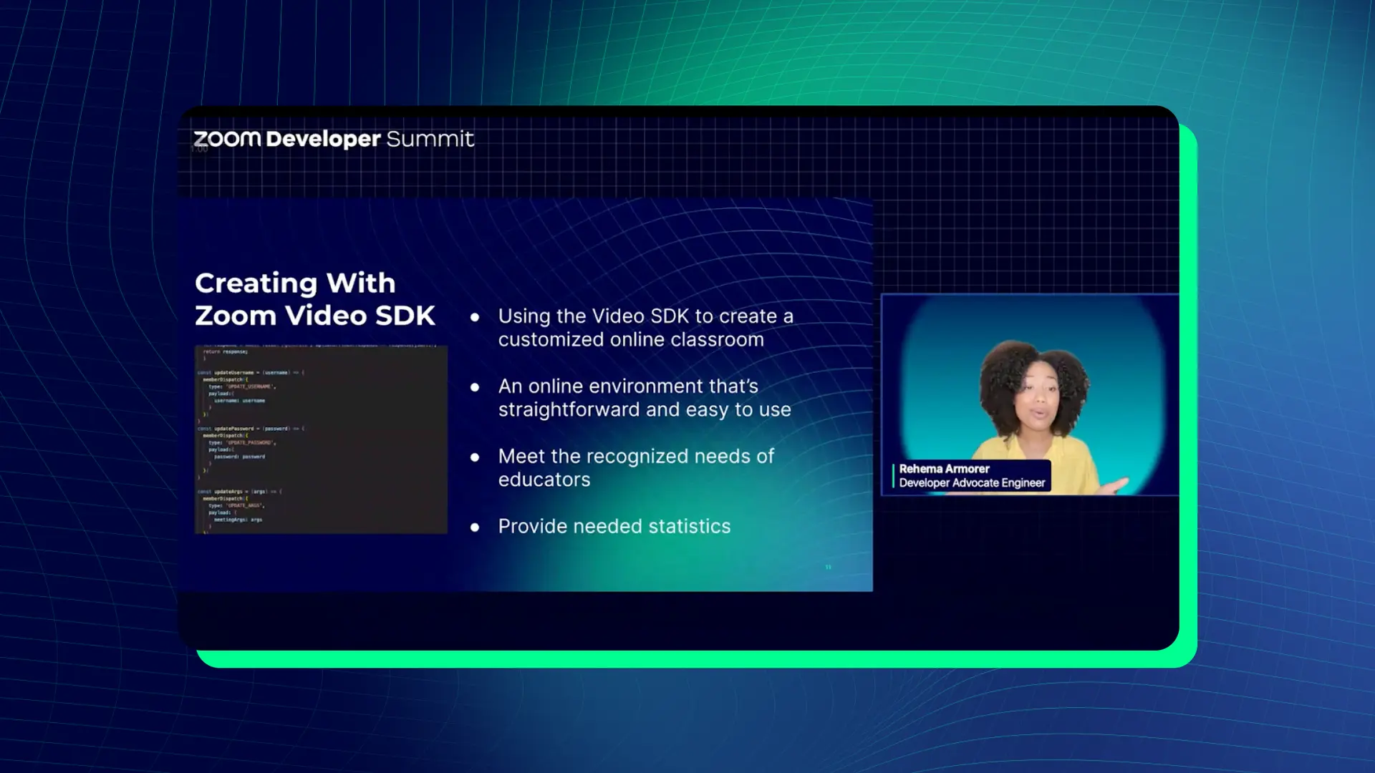1375x773 pixels.
Task: Click the bullet about straightforward online environment
Action: 644,397
